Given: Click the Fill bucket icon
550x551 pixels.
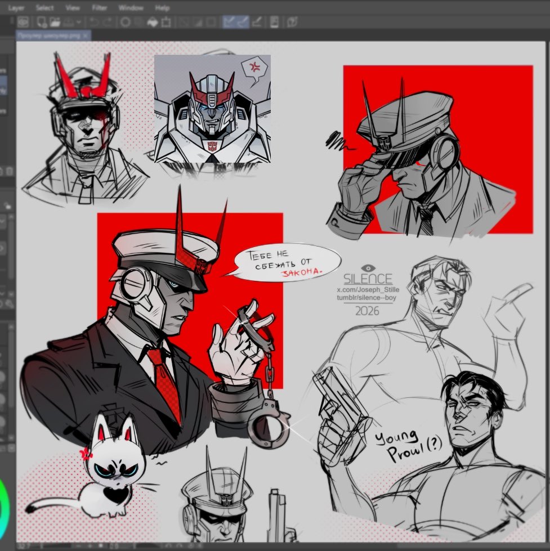Looking at the screenshot, I should 153,22.
